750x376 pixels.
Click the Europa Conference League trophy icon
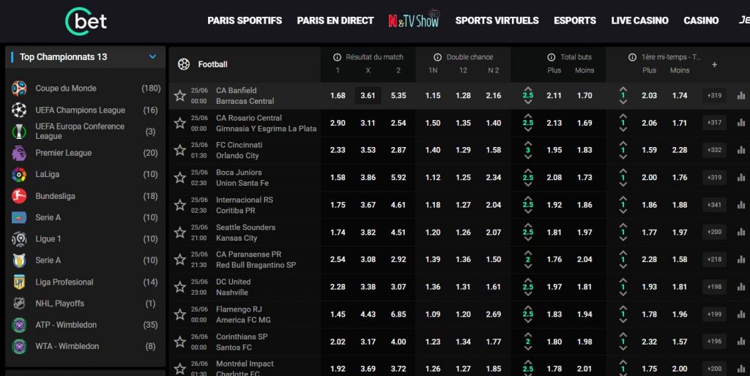click(x=19, y=132)
